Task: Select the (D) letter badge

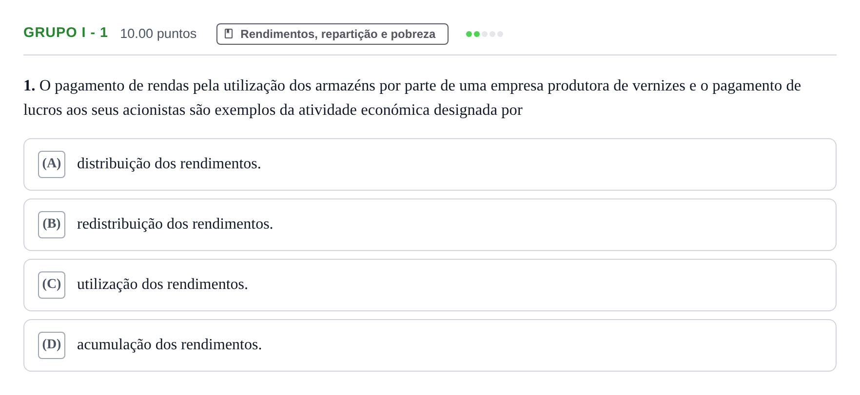Action: click(x=52, y=345)
